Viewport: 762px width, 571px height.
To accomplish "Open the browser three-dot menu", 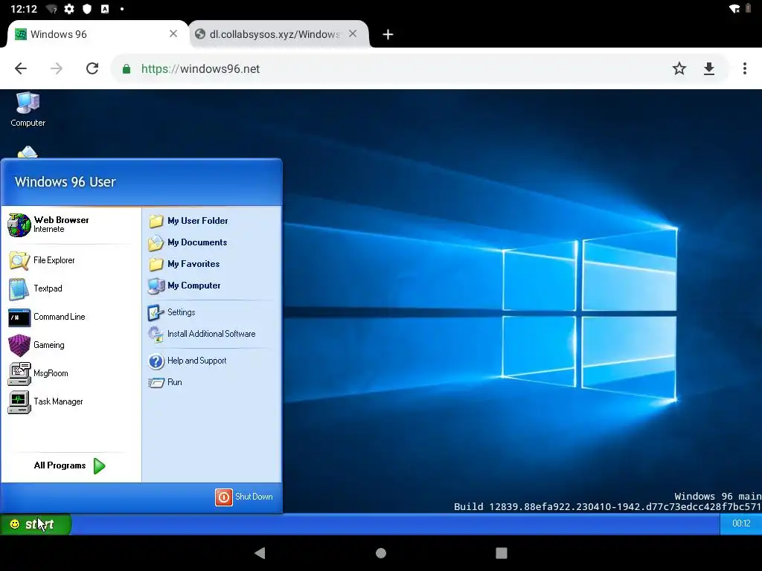I will coord(744,68).
